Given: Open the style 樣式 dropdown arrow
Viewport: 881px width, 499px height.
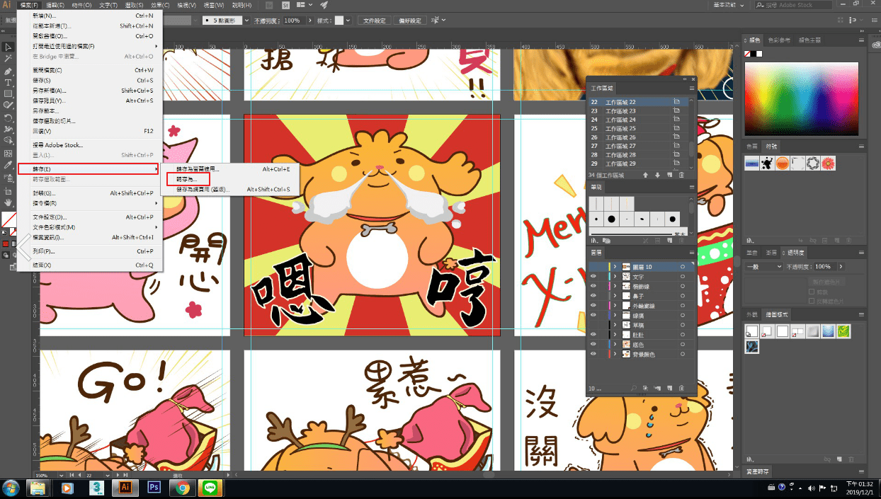Looking at the screenshot, I should tap(348, 21).
